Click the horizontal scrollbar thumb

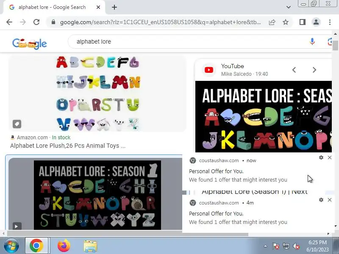click(128, 234)
